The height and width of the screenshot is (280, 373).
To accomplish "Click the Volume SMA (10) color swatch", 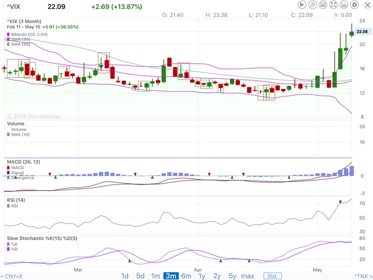I will 9,135.
